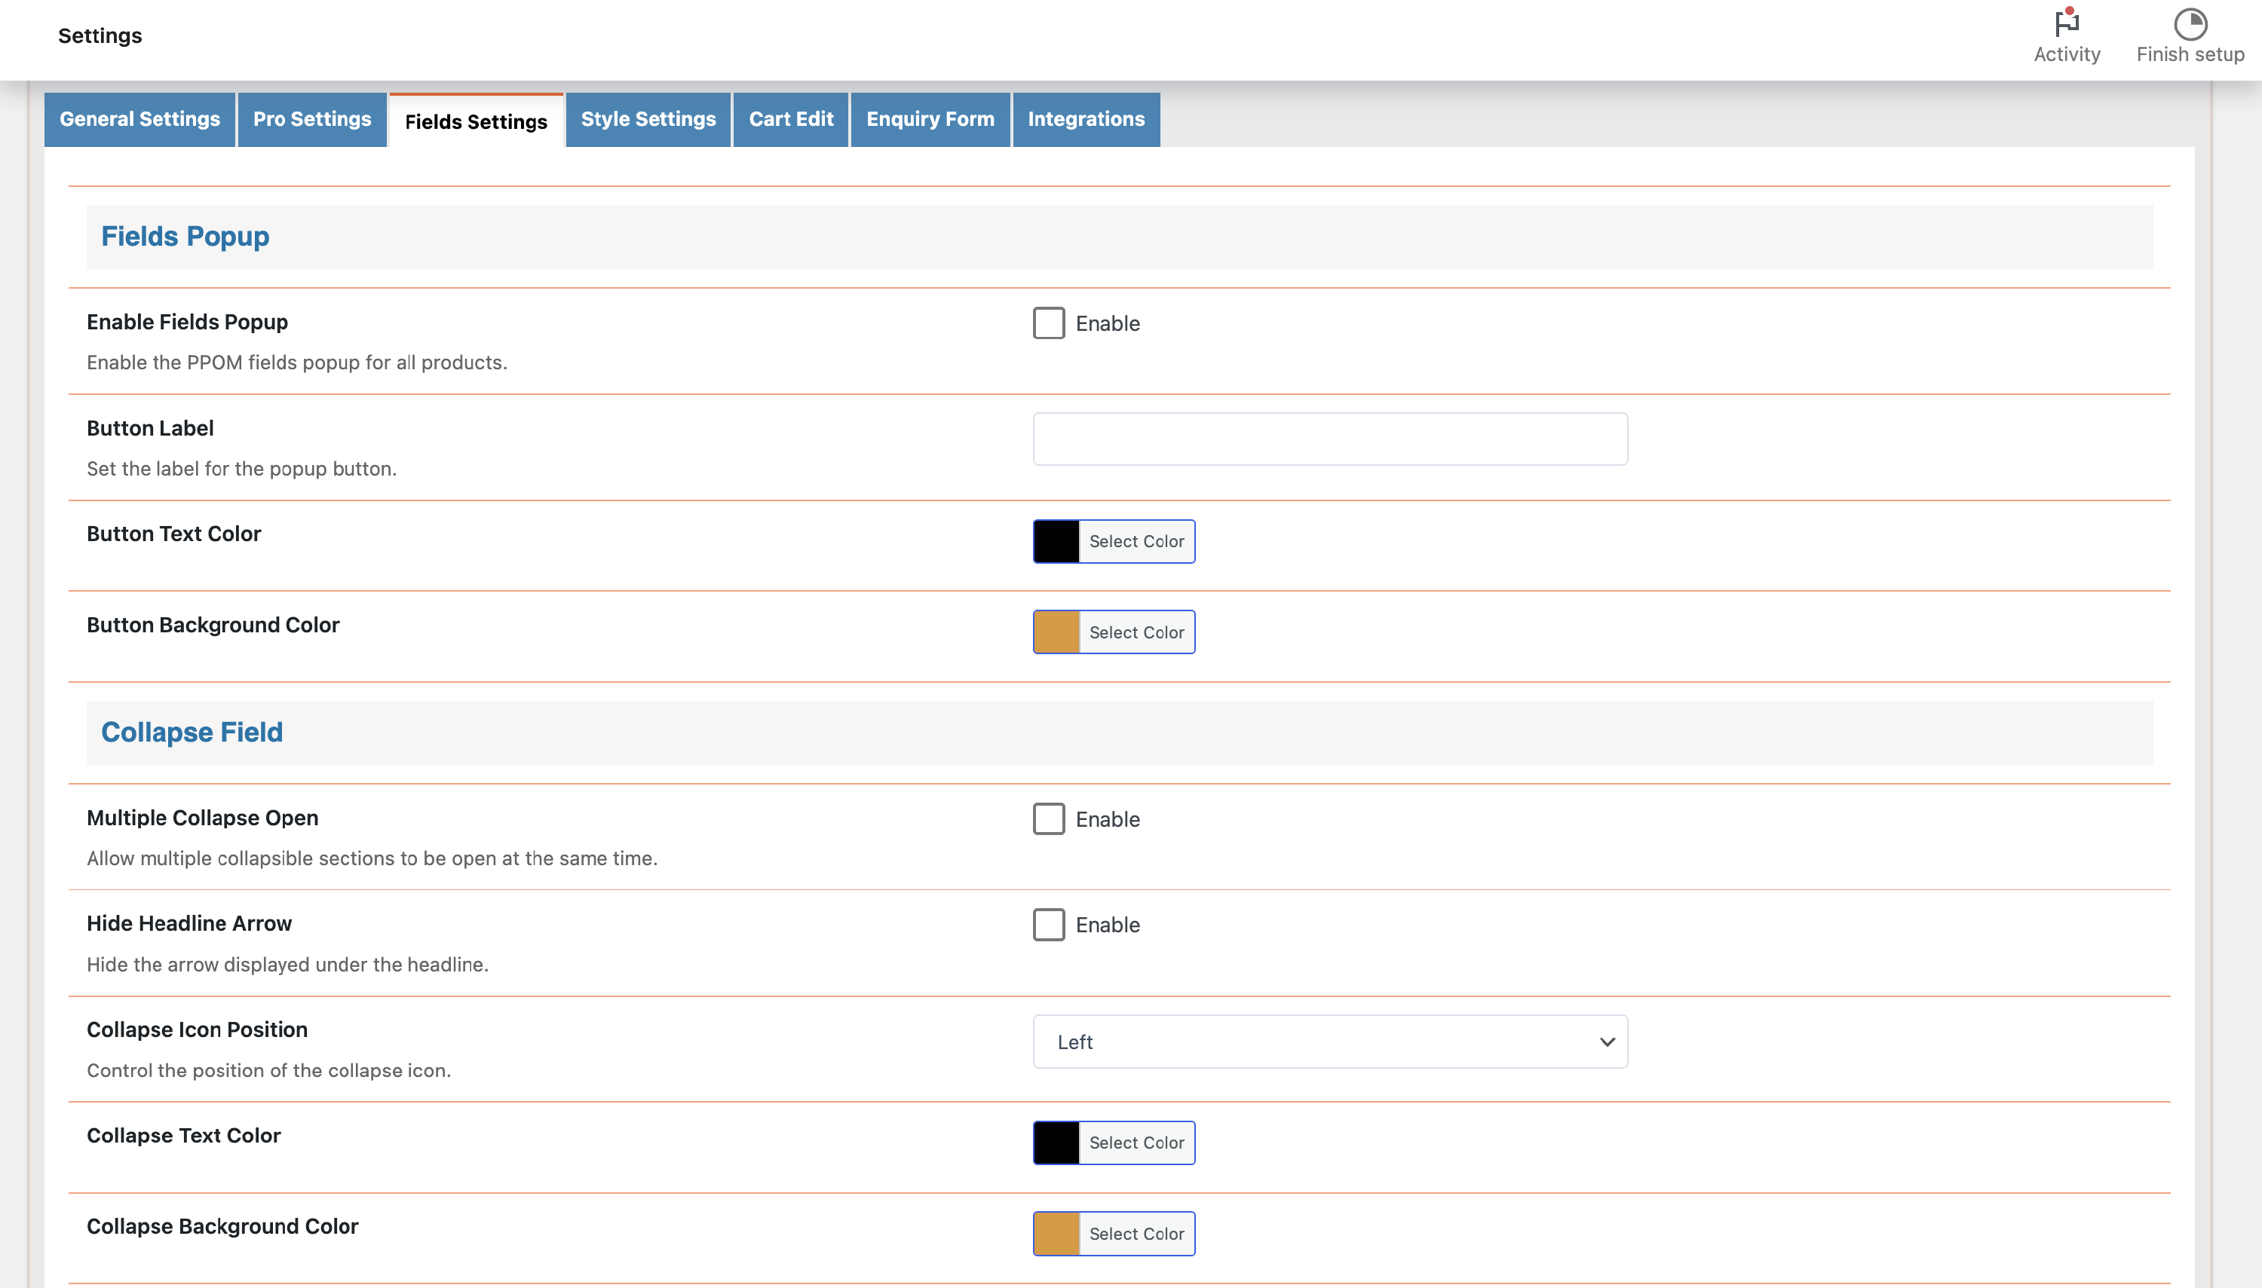The height and width of the screenshot is (1288, 2262).
Task: Click the orange Button Background Color swatch
Action: 1056,632
